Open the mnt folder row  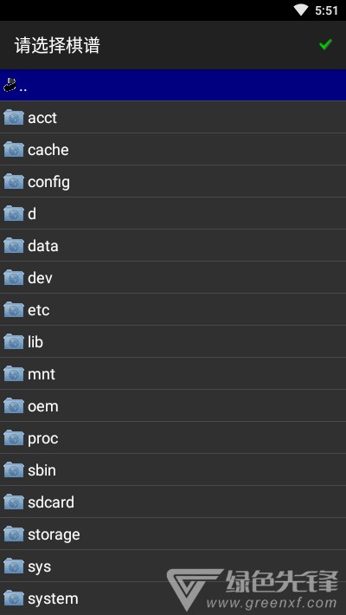[173, 374]
